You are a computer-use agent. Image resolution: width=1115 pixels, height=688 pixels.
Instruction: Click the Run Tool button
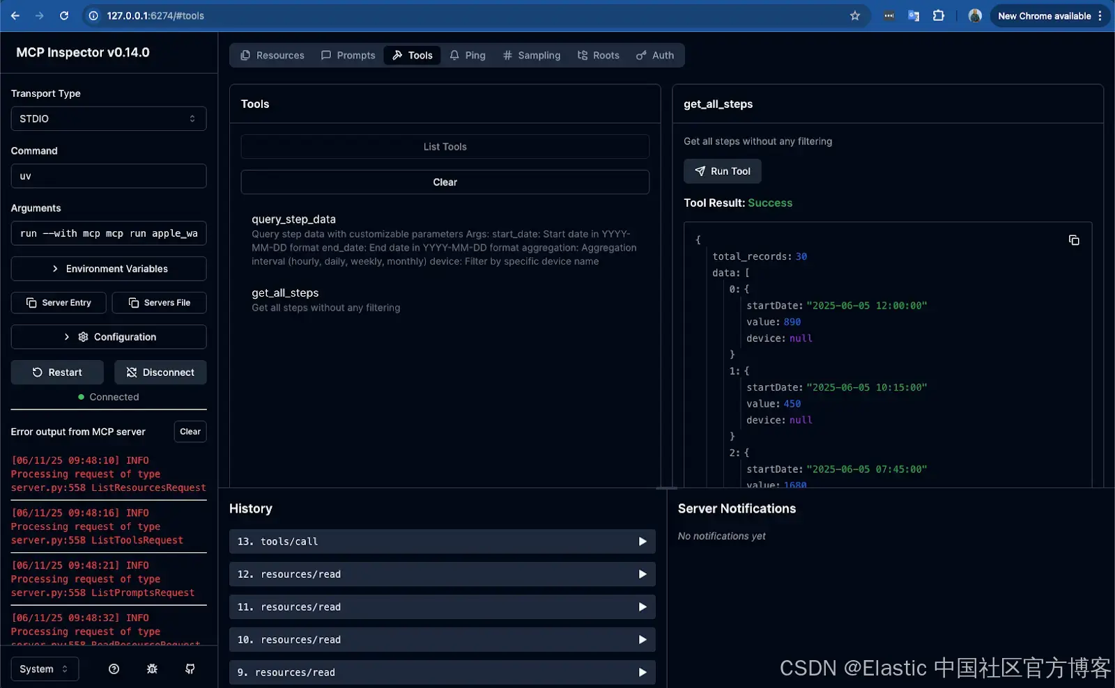coord(723,171)
